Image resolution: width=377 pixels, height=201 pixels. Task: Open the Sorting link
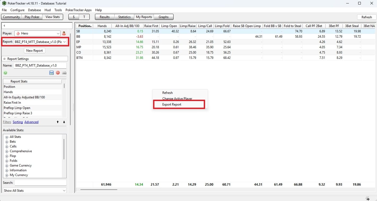click(18, 122)
